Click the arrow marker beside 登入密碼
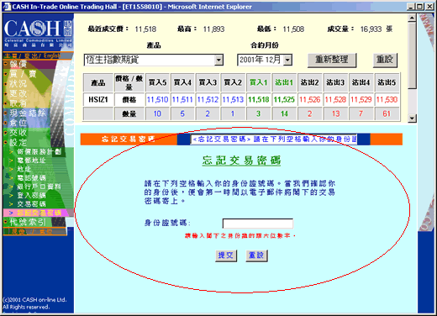Screen dimensions: 437x316 point(11,195)
